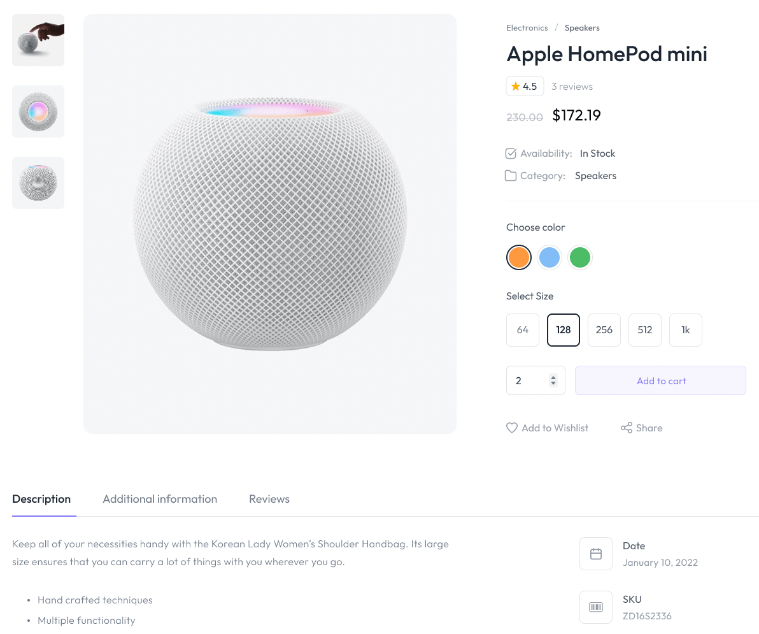
Task: Select the blue color swatch
Action: (x=550, y=257)
